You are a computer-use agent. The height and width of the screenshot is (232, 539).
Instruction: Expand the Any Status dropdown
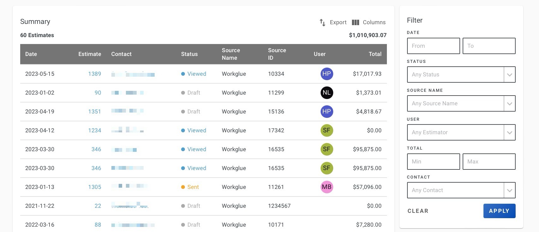pyautogui.click(x=461, y=75)
